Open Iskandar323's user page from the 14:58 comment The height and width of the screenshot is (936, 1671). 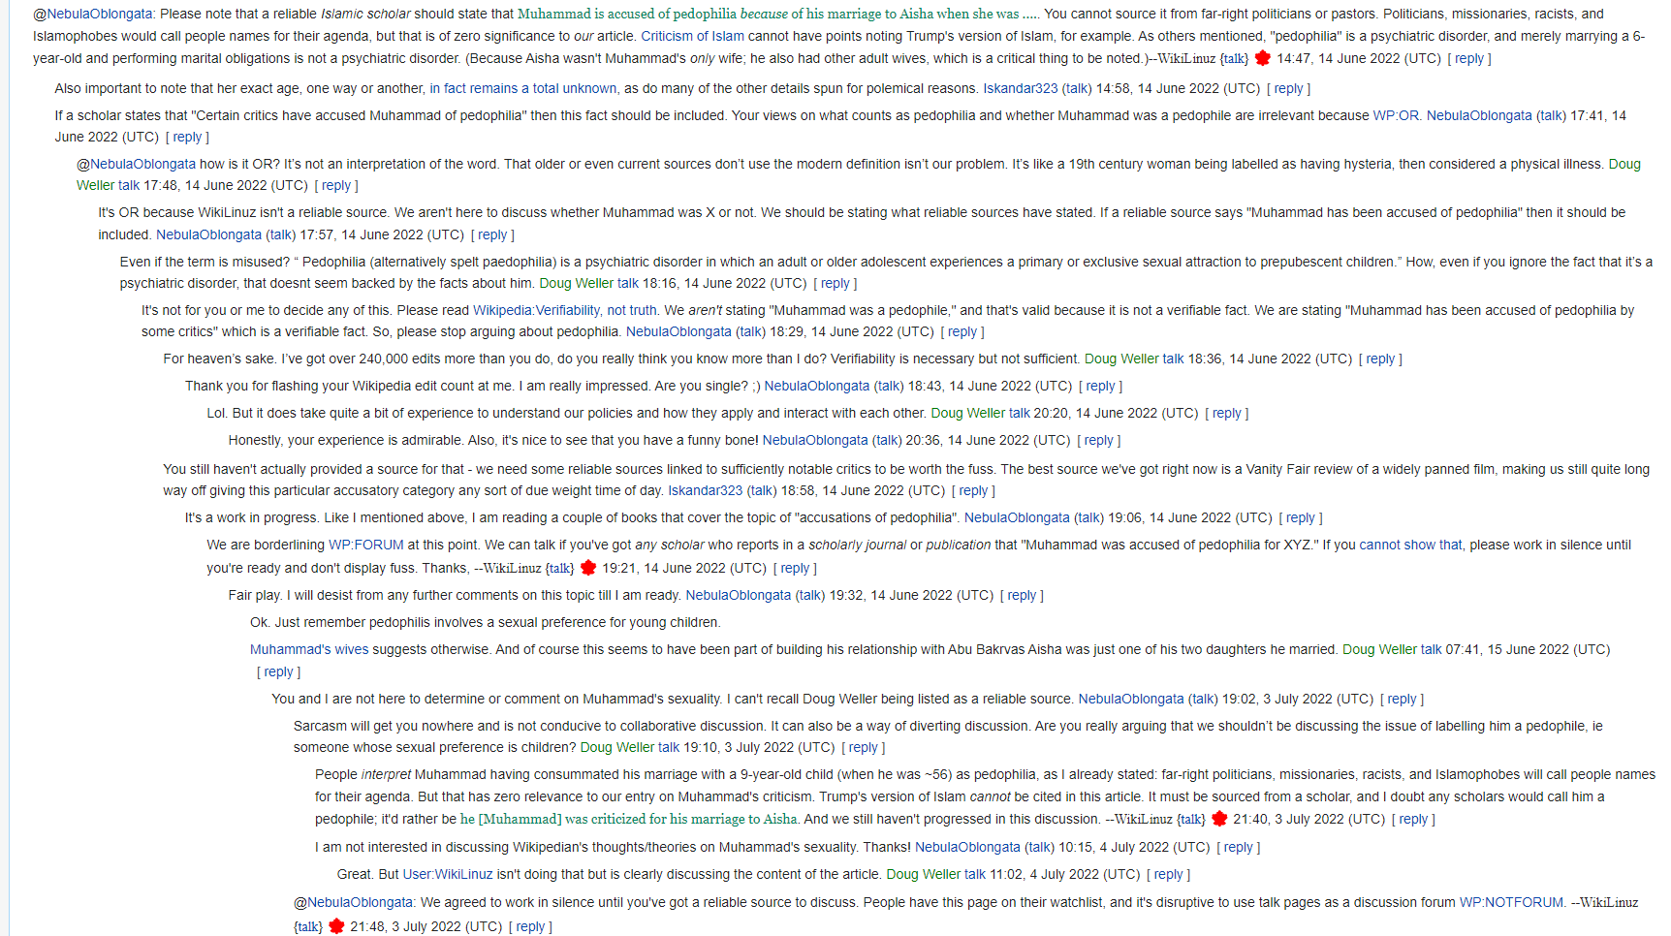coord(1021,88)
